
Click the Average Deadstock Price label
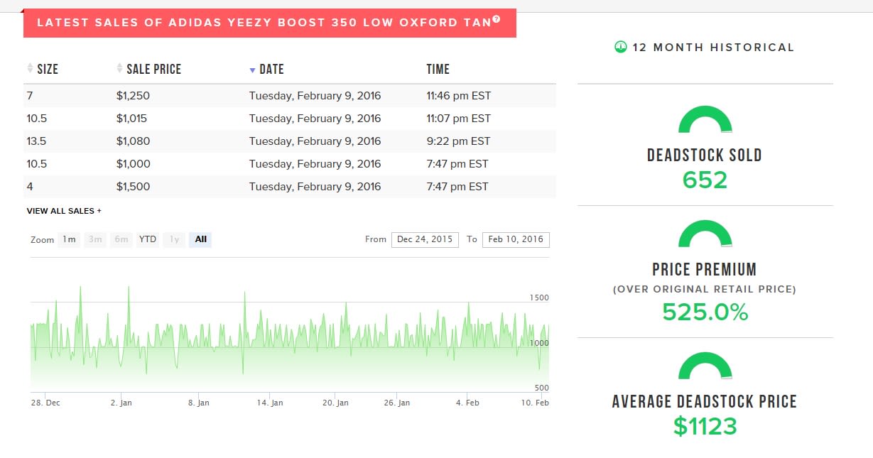point(705,402)
